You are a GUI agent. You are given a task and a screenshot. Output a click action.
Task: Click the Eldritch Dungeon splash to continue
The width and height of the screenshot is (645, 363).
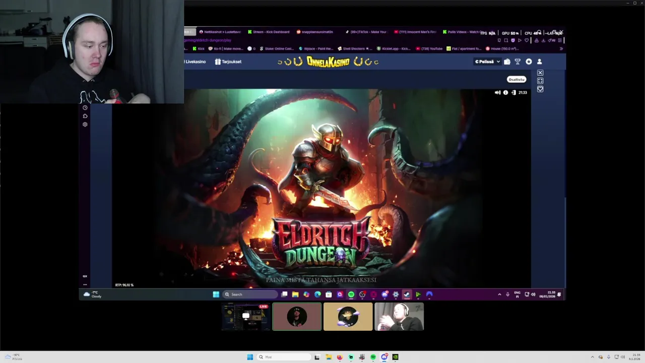coord(321,188)
